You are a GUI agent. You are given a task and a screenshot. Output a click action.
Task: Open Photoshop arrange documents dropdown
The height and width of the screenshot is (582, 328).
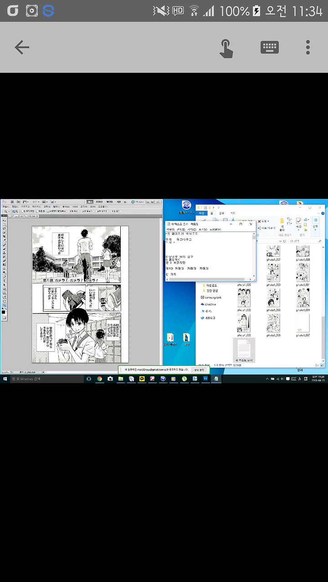tap(44, 202)
